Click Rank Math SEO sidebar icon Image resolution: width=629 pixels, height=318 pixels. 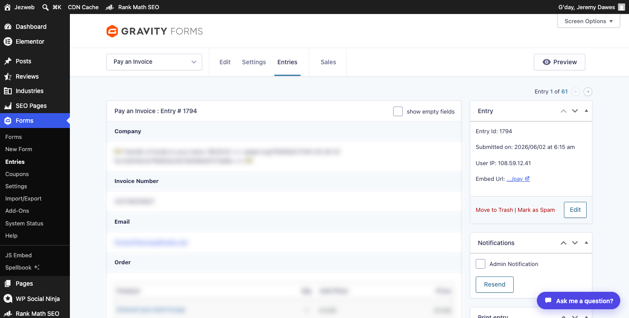[8, 314]
